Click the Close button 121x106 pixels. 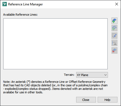coord(86,100)
